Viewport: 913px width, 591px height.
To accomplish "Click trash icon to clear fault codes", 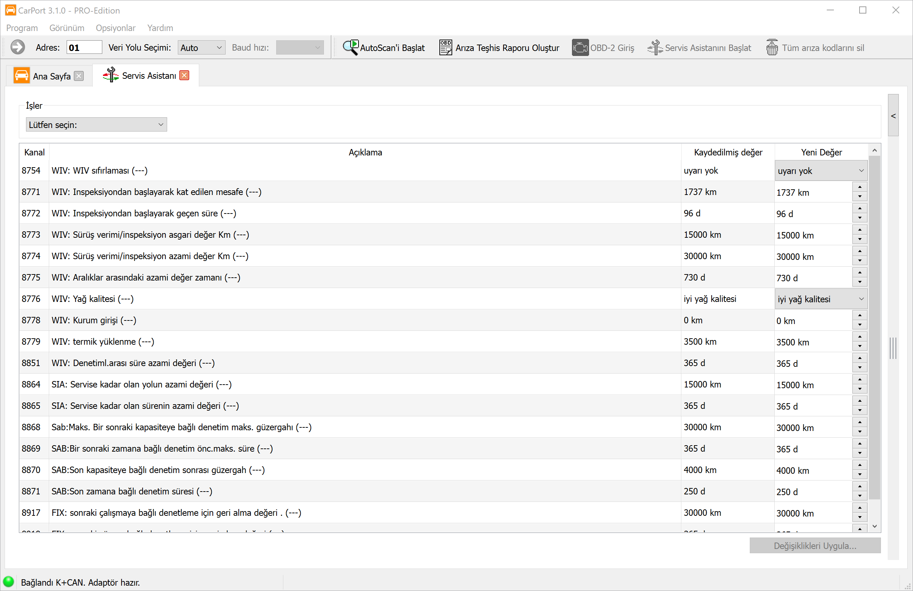I will 772,48.
